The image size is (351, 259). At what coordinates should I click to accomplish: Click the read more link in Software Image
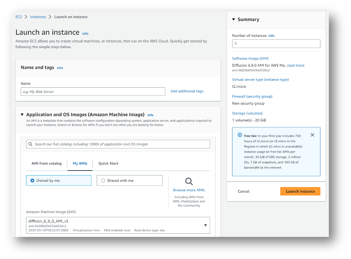[295, 65]
